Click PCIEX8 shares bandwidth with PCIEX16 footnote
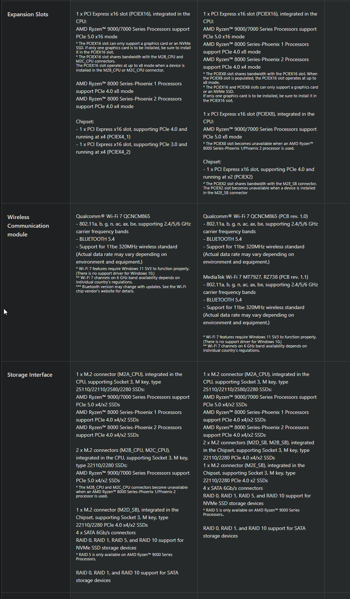Screen dimensions: 350x599 pos(260,78)
